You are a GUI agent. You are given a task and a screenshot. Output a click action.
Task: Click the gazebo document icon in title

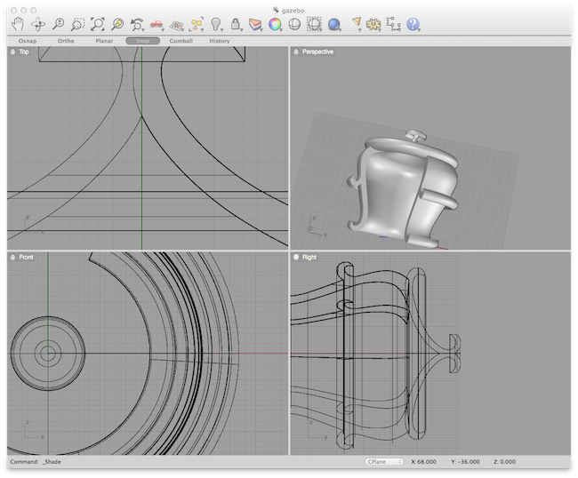pyautogui.click(x=276, y=10)
